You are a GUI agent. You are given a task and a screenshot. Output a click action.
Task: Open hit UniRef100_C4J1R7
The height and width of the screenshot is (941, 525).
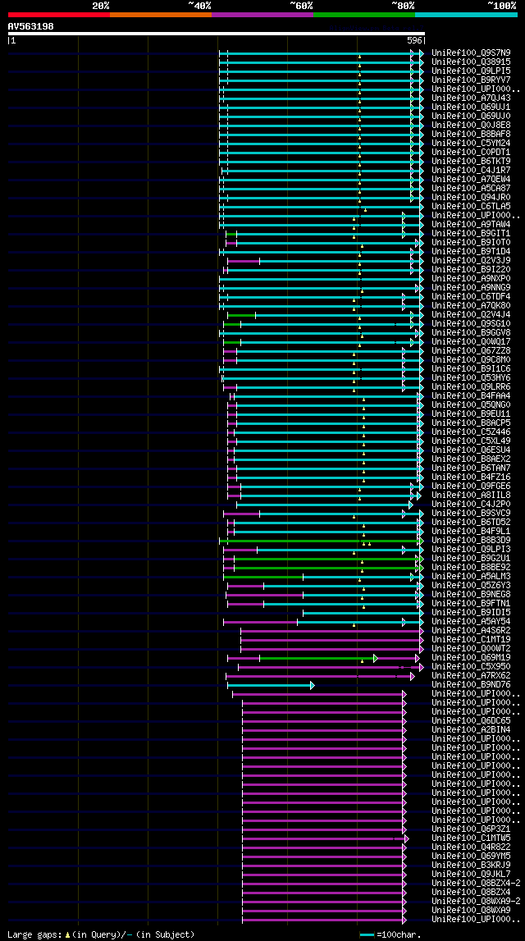click(x=471, y=170)
